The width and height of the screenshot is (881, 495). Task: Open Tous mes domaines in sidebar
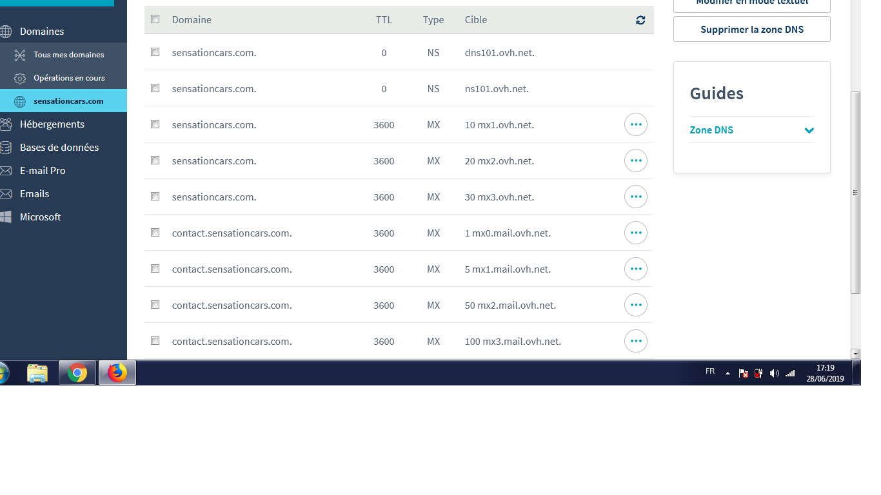pyautogui.click(x=68, y=55)
